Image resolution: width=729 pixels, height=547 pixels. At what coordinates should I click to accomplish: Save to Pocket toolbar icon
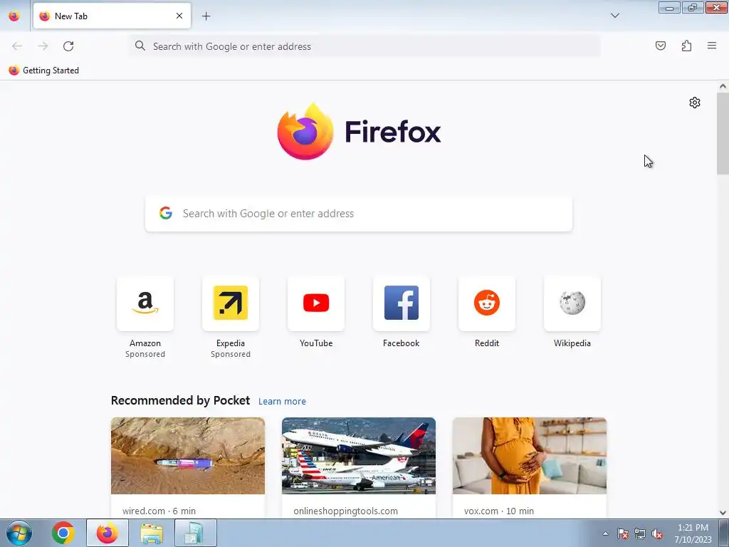[x=660, y=46]
